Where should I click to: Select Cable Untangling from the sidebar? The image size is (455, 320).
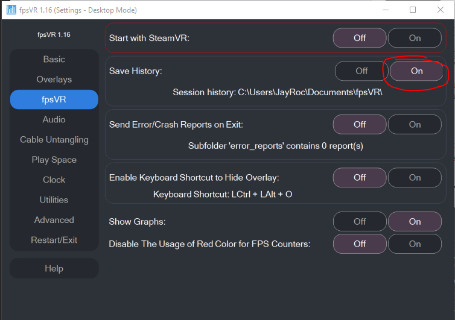click(54, 140)
